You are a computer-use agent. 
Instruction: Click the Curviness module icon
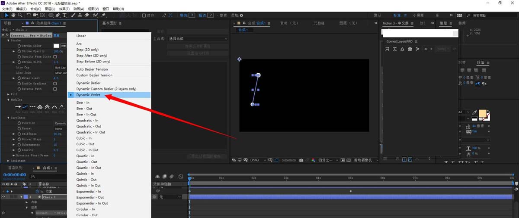point(26,106)
